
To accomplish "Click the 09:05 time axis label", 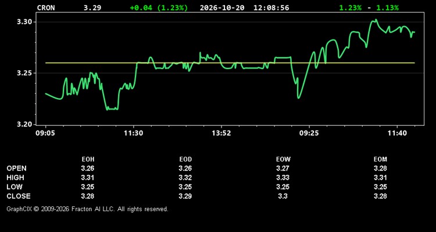I will click(45, 133).
